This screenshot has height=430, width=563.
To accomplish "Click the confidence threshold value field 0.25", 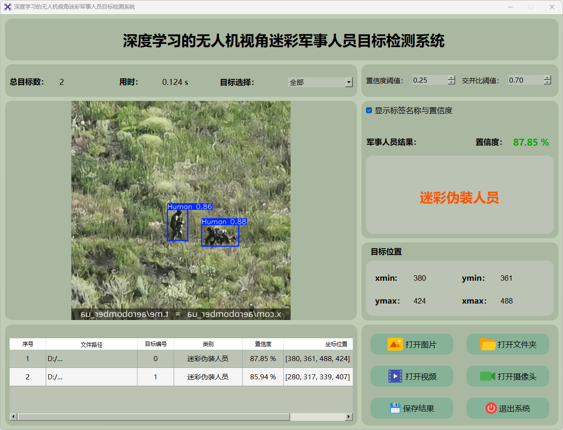I will (x=429, y=80).
